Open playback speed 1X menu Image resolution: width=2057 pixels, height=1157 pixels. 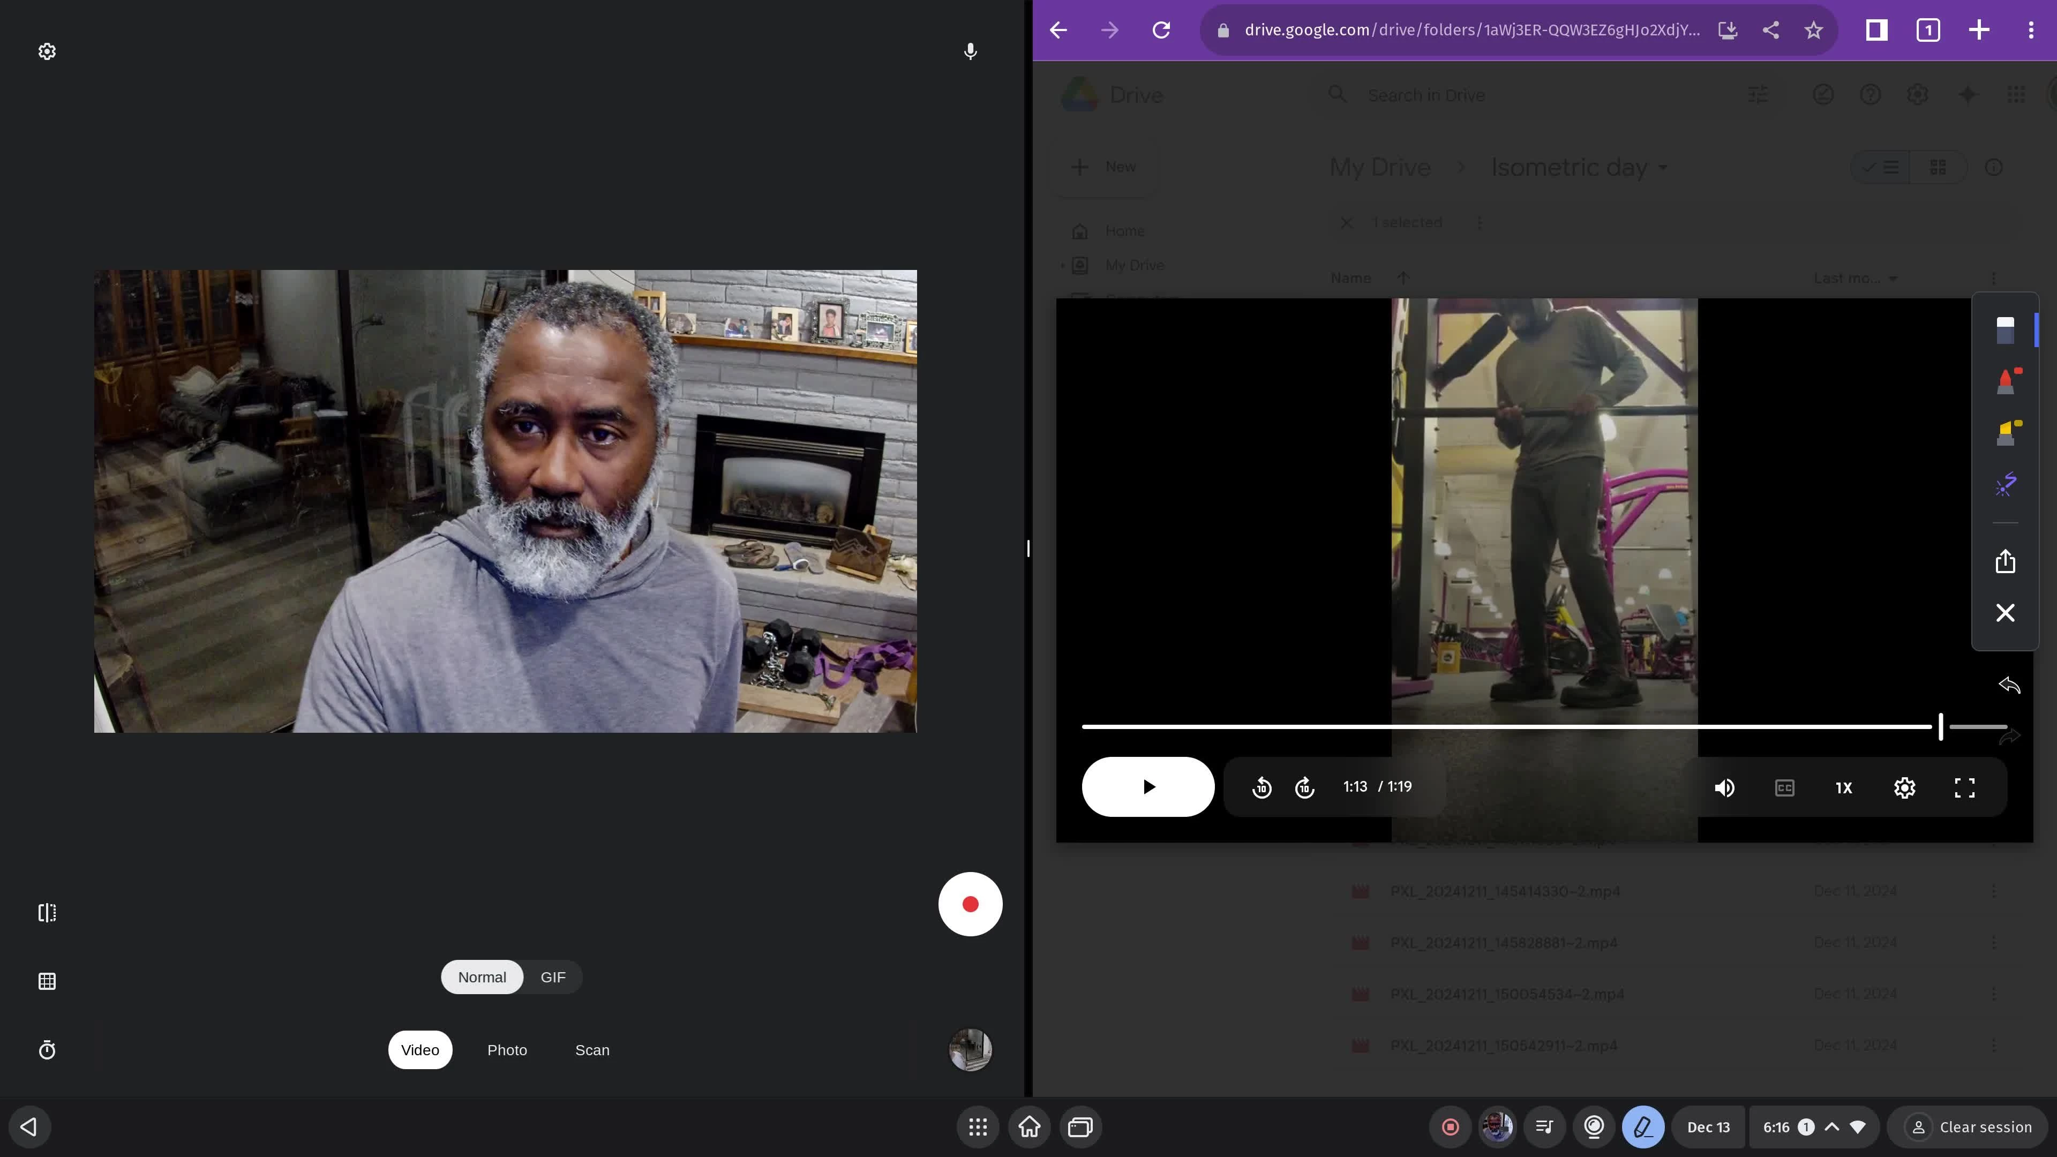(1844, 788)
